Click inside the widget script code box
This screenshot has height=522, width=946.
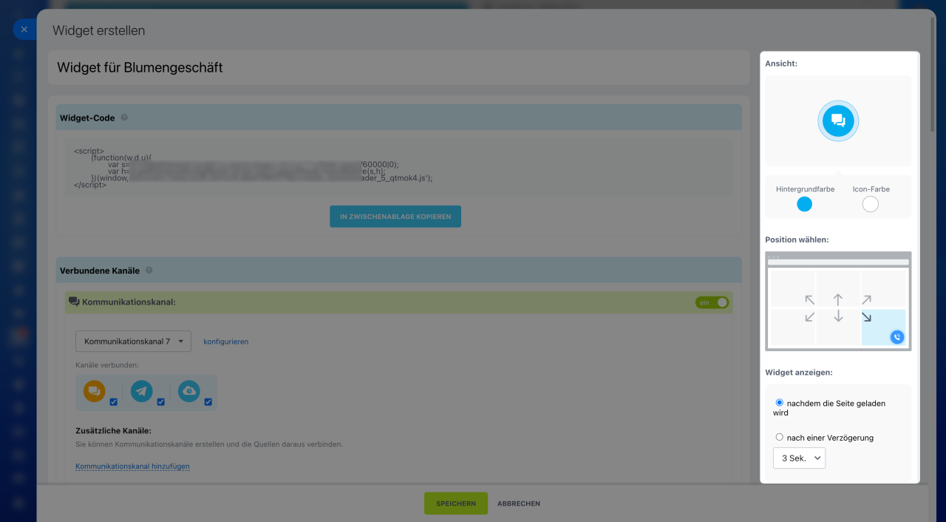click(399, 168)
